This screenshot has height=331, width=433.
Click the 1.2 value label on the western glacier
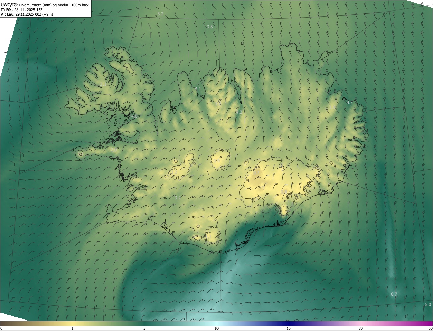pos(174,172)
